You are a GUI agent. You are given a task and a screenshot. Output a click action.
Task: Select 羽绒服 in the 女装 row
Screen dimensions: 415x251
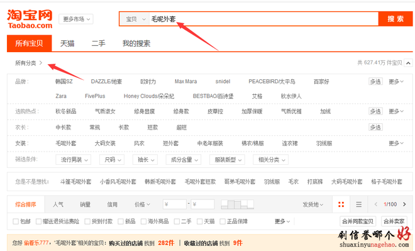(324, 143)
